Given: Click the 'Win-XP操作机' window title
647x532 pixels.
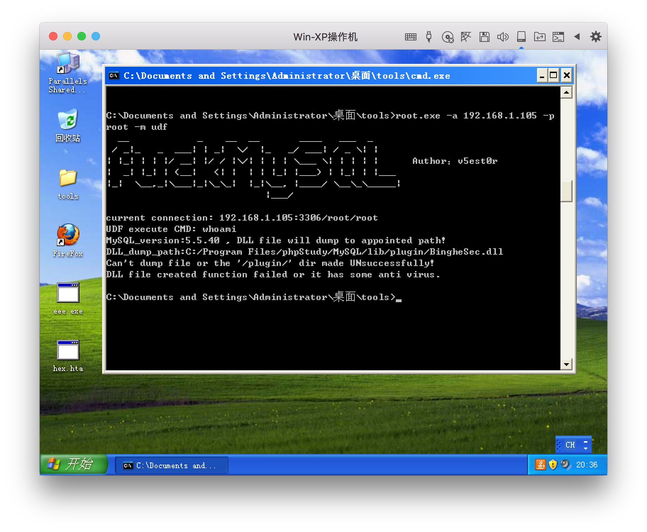Looking at the screenshot, I should tap(325, 37).
